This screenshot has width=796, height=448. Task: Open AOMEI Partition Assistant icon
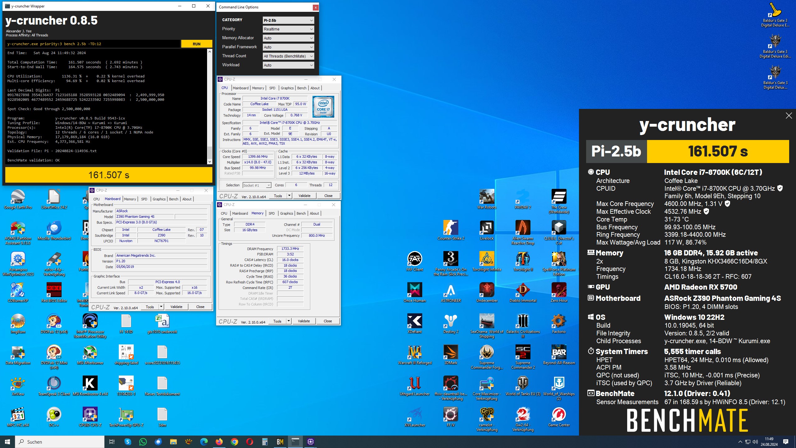[18, 233]
